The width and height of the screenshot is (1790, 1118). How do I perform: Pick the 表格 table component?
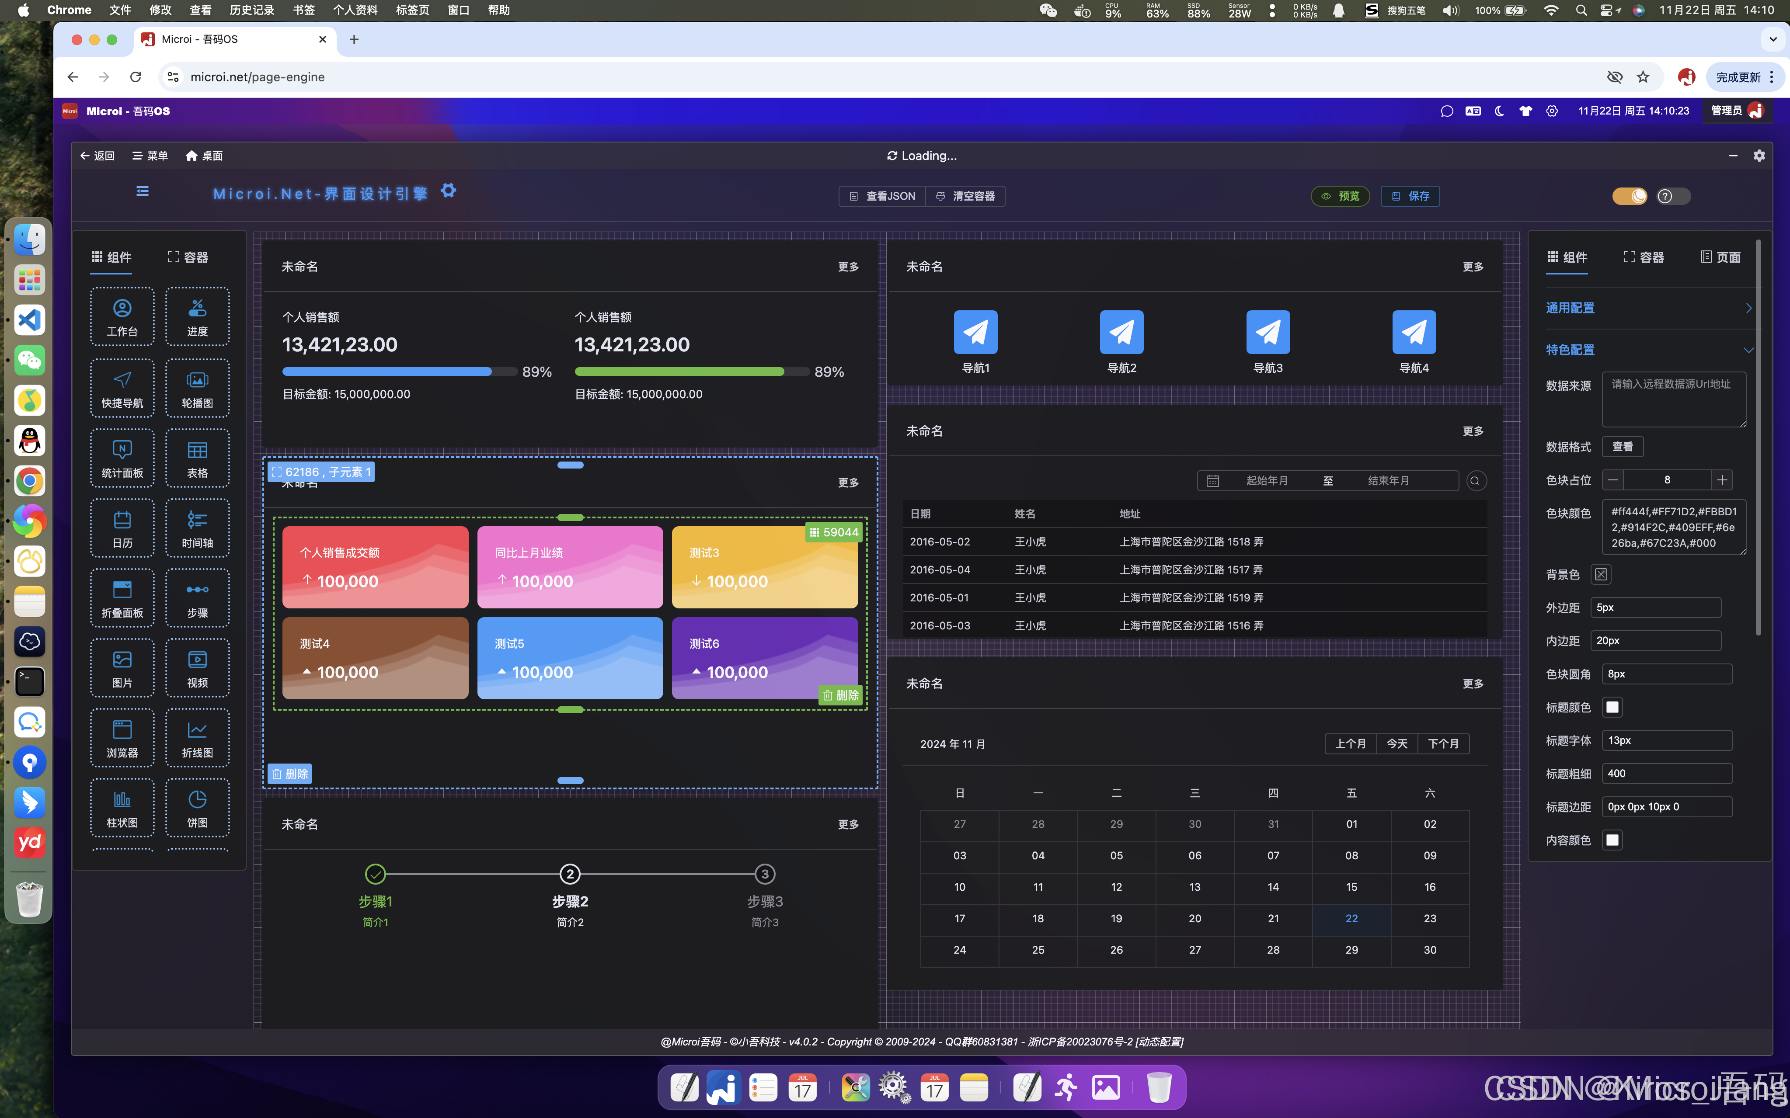click(x=197, y=458)
